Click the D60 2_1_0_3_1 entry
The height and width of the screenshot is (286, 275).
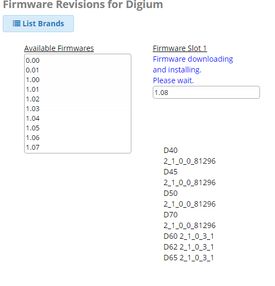189,237
